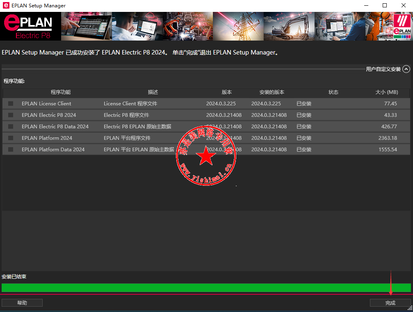413x312 pixels.
Task: Click the 已安装 status of EPLAN Electric P8 Data 2024
Action: 304,126
